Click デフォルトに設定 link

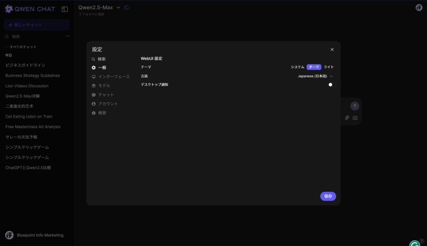click(92, 14)
